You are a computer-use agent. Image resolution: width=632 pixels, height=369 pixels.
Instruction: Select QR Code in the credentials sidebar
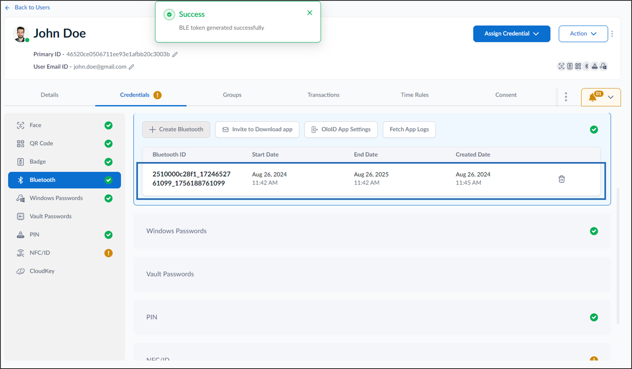pos(64,143)
